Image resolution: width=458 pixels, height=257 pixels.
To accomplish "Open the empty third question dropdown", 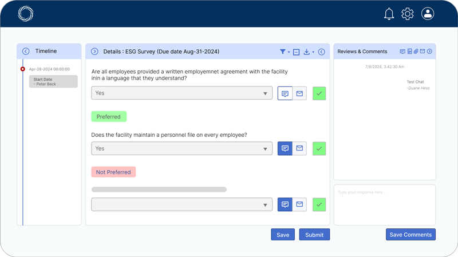I will click(x=182, y=204).
